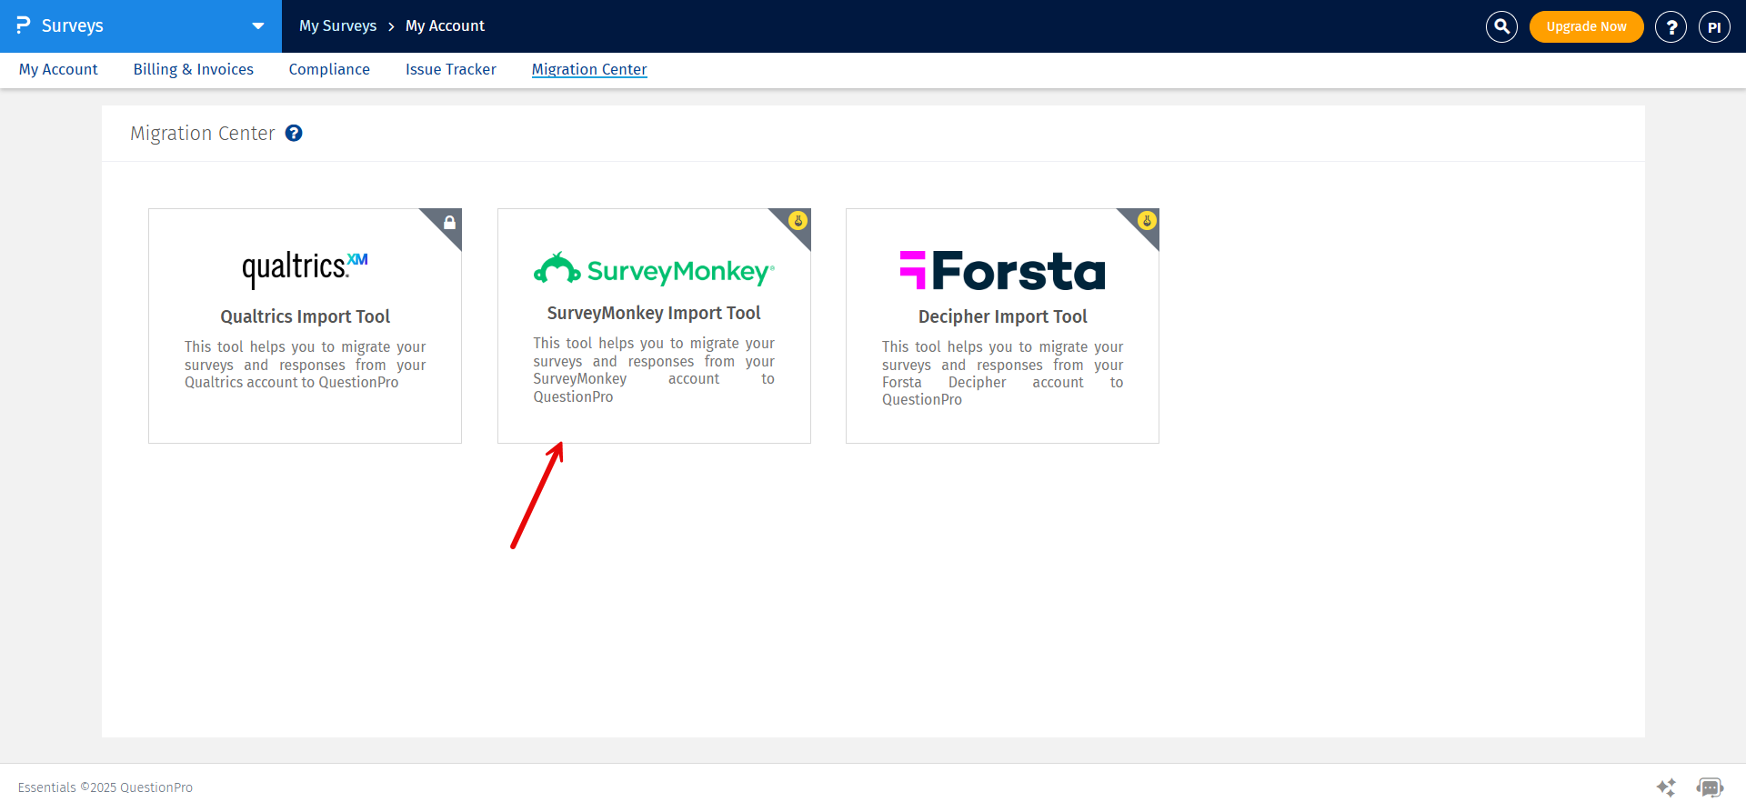Click the SurveyMonkey card description text
Viewport: 1746px width, 812px height.
click(x=654, y=370)
